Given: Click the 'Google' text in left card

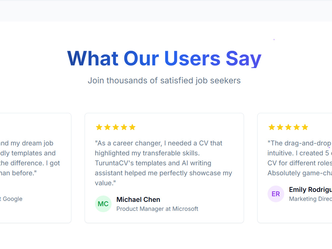Looking at the screenshot, I should (x=13, y=199).
